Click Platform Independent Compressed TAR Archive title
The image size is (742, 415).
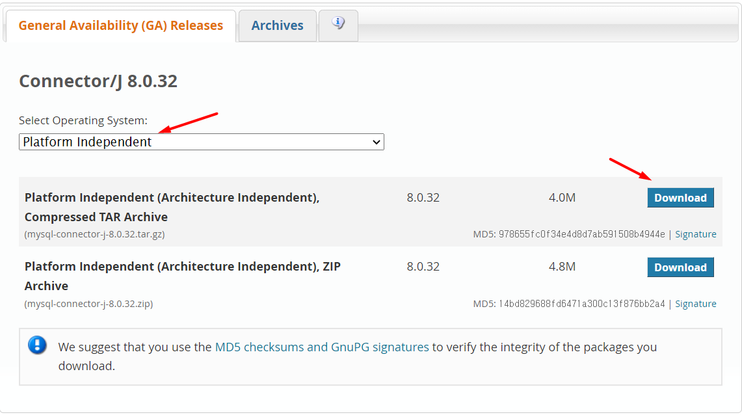pos(172,207)
